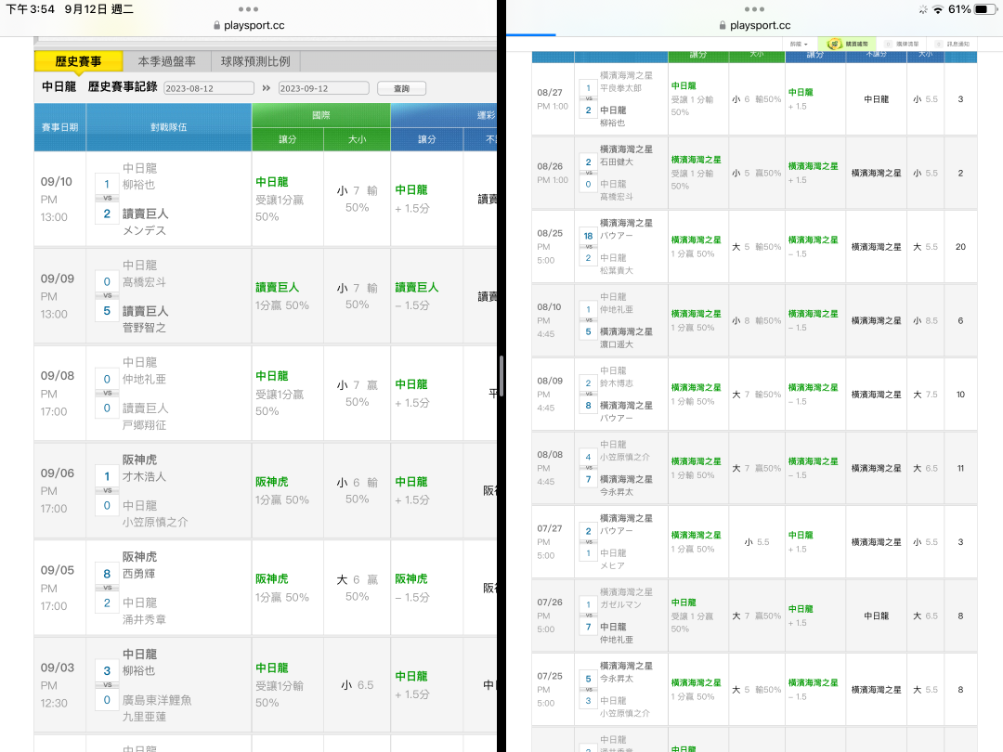Tap left window three-dot multitasking menu
The width and height of the screenshot is (1003, 752).
tap(248, 9)
